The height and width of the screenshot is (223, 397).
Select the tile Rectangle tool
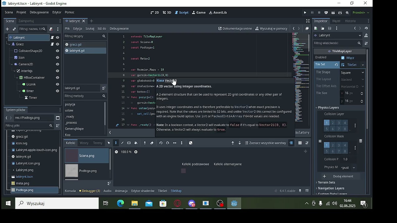tap(129, 143)
